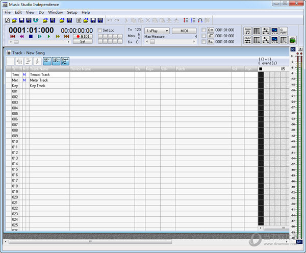Click the new document page icon
Screen dimensions: 306x253
point(79,20)
